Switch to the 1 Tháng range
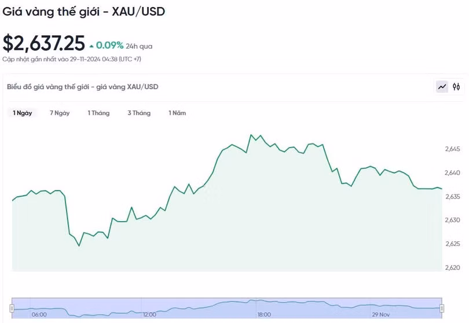469x323 pixels. click(98, 113)
